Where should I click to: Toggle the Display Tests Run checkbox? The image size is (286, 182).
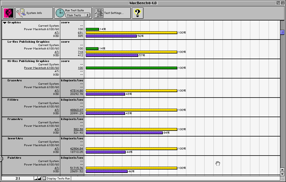pyautogui.click(x=44, y=178)
